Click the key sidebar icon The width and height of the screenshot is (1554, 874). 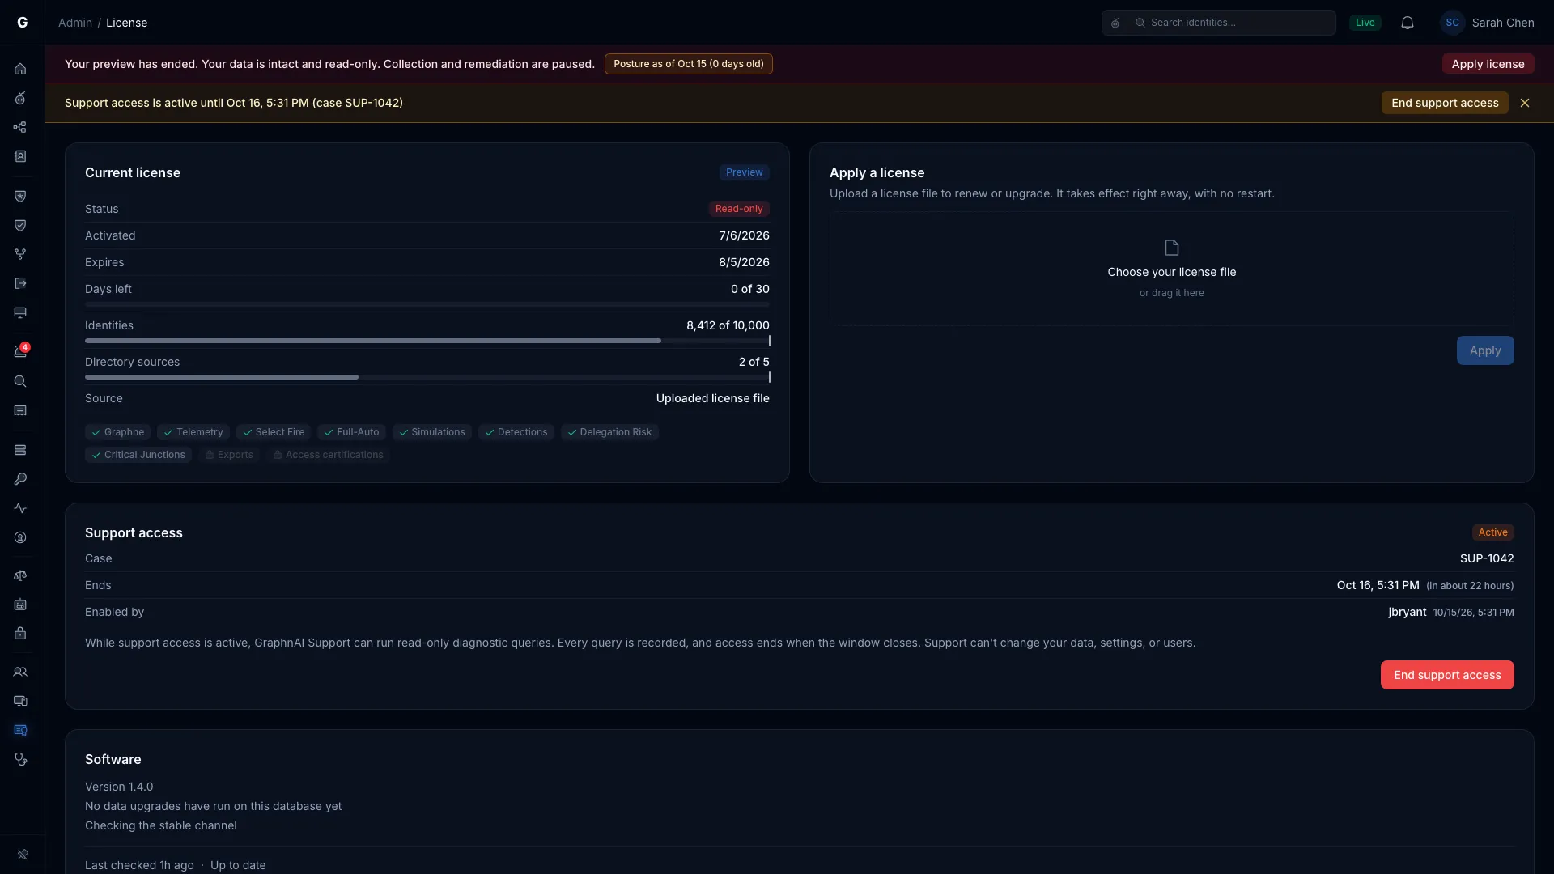tap(20, 479)
